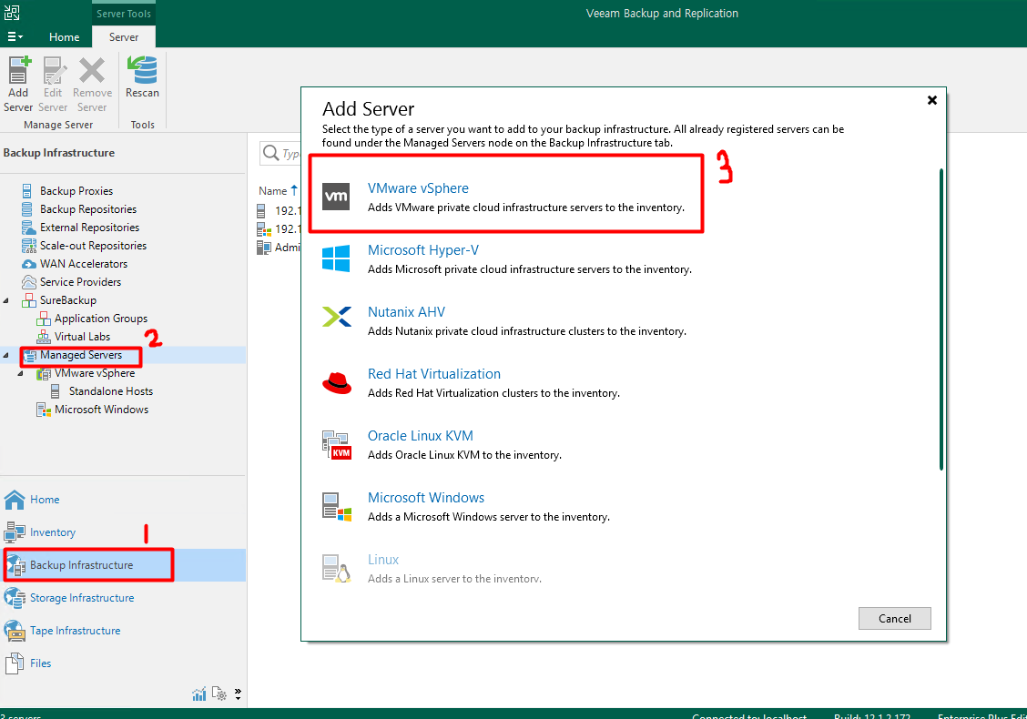This screenshot has width=1027, height=719.
Task: Click the Nutanix AHV logo icon
Action: [x=337, y=317]
